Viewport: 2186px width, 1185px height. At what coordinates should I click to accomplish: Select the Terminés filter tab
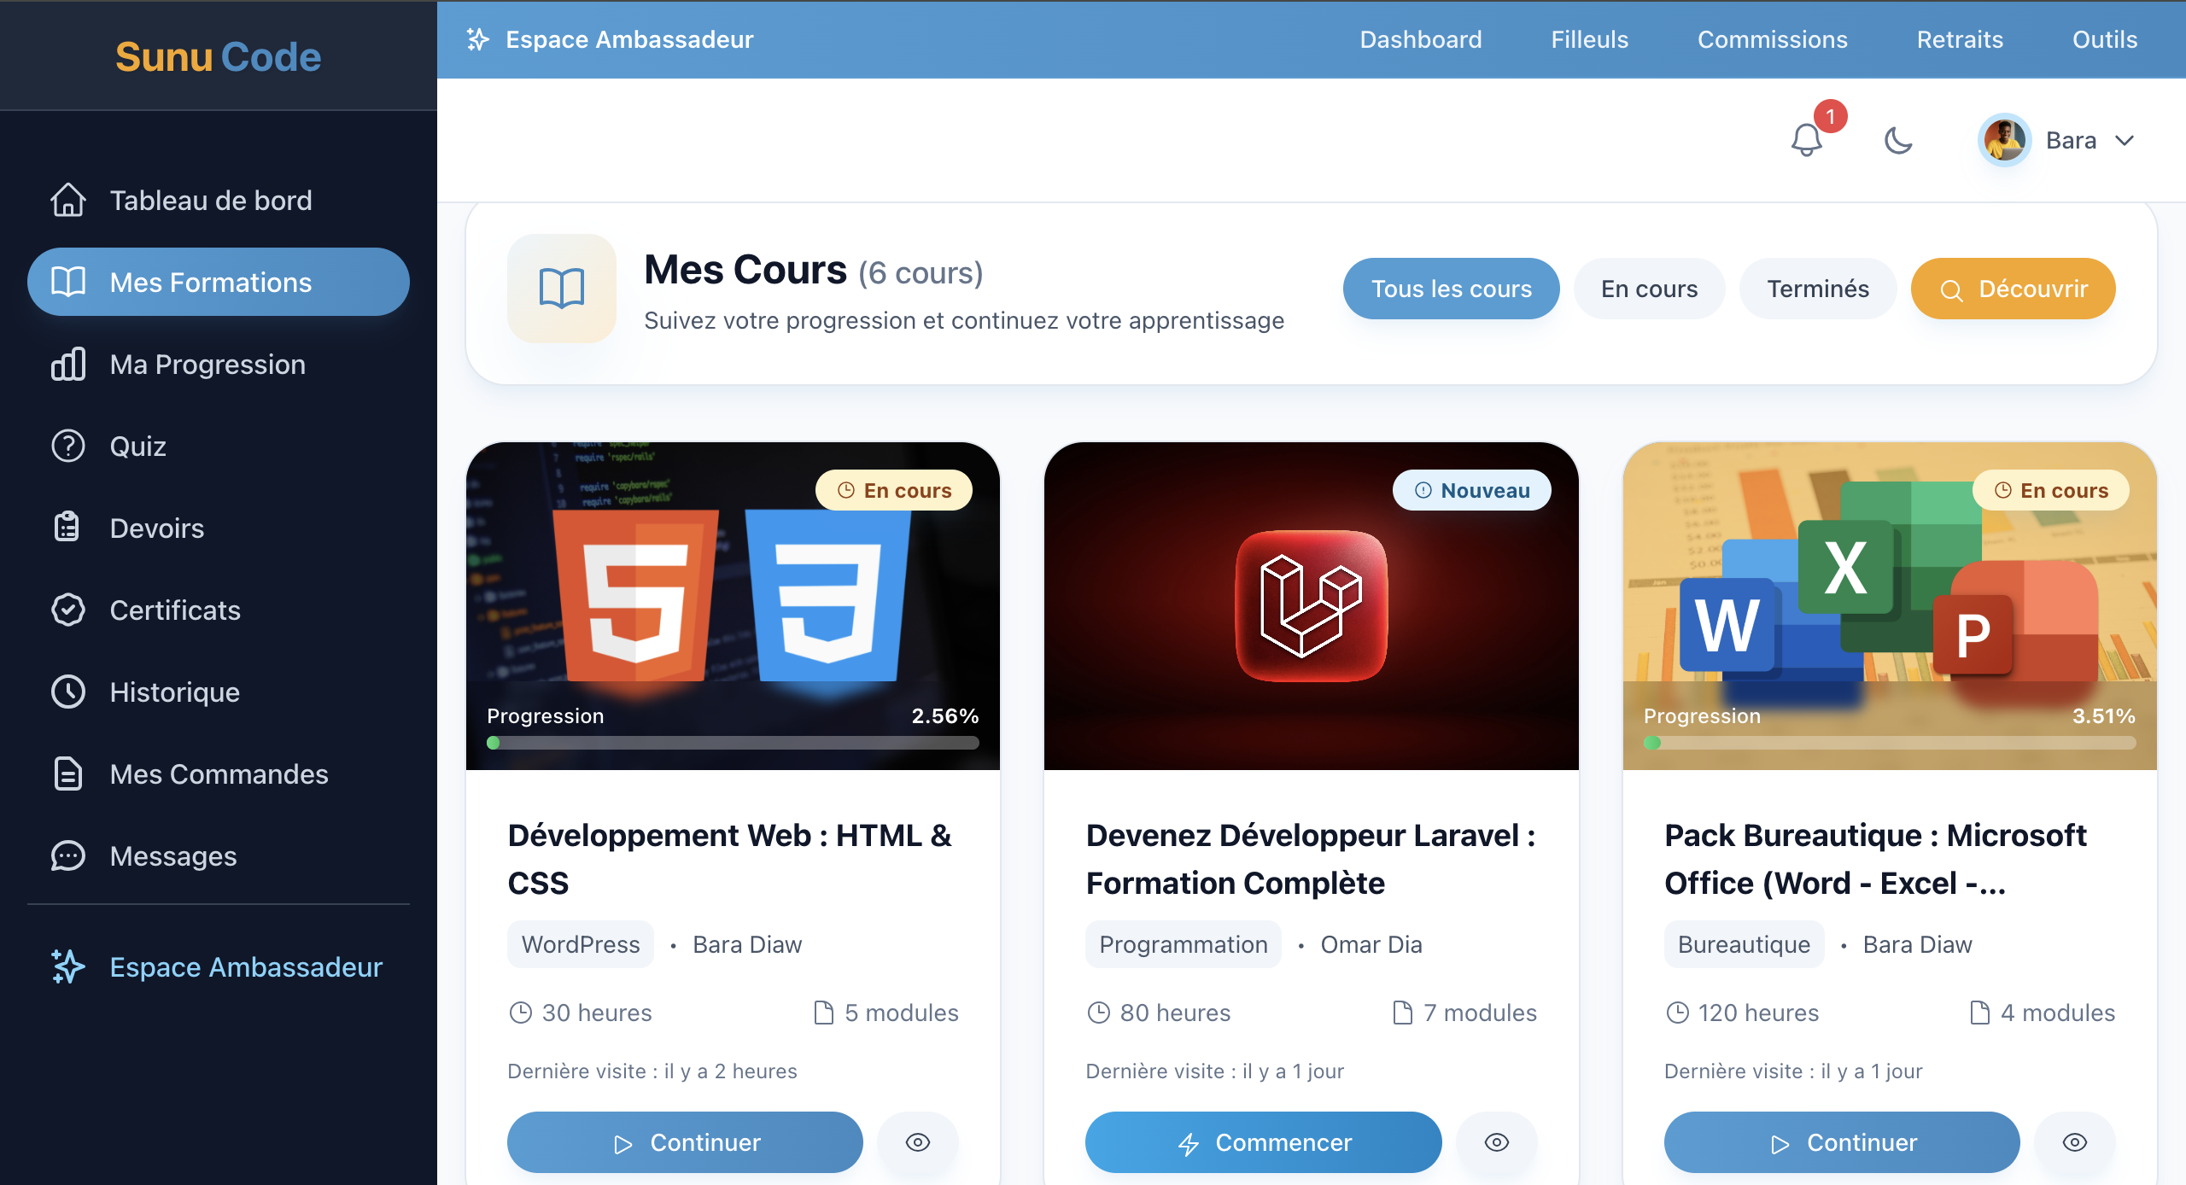1817,289
